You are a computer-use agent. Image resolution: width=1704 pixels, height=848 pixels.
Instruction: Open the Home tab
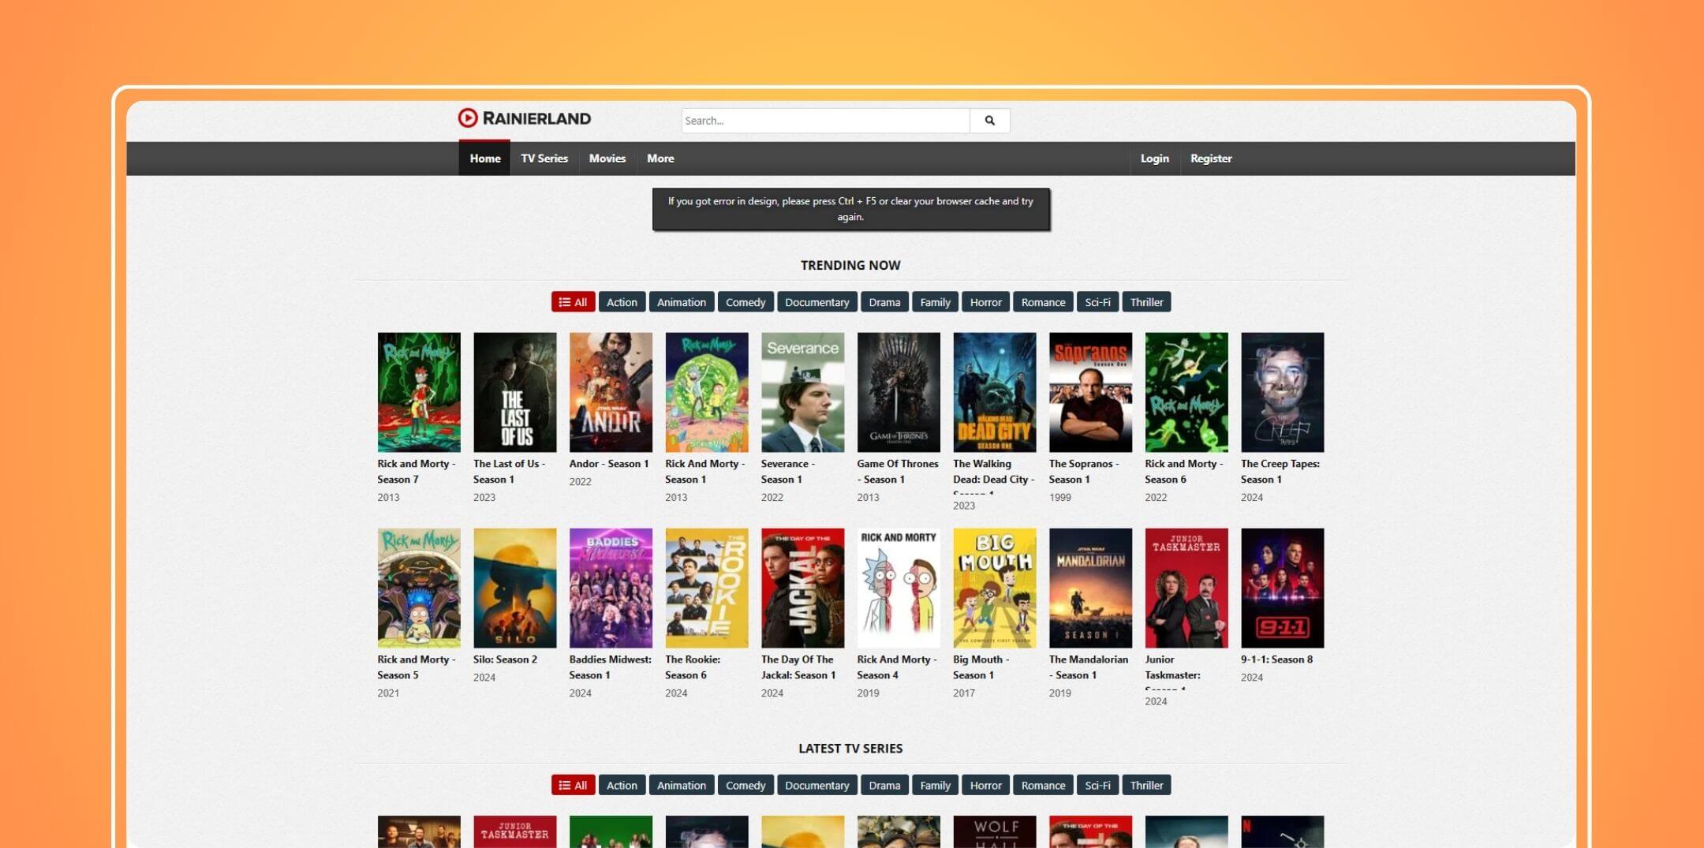(484, 159)
